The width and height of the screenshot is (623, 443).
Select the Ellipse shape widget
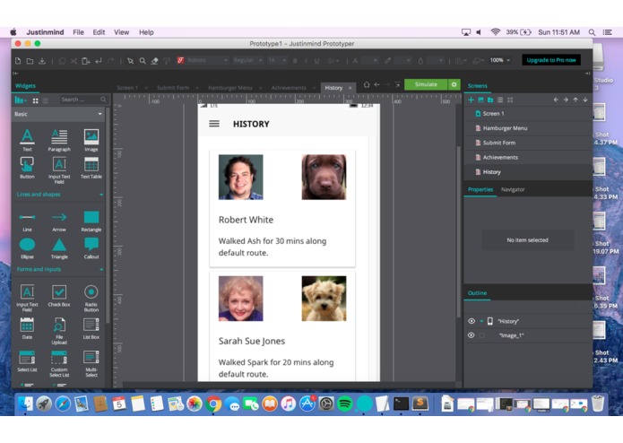(27, 248)
